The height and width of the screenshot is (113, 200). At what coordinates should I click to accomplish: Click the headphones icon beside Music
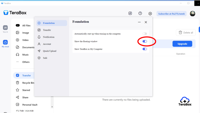[x=17, y=55]
